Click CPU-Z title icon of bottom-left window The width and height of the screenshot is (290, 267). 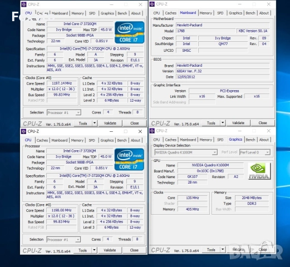coord(23,131)
